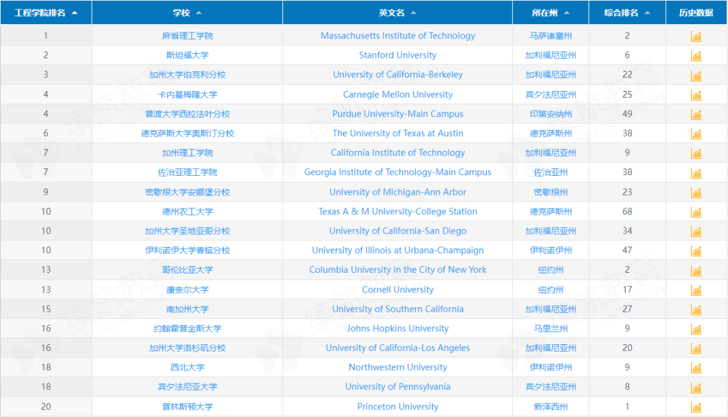Sort by 综合排名 column header

point(627,13)
